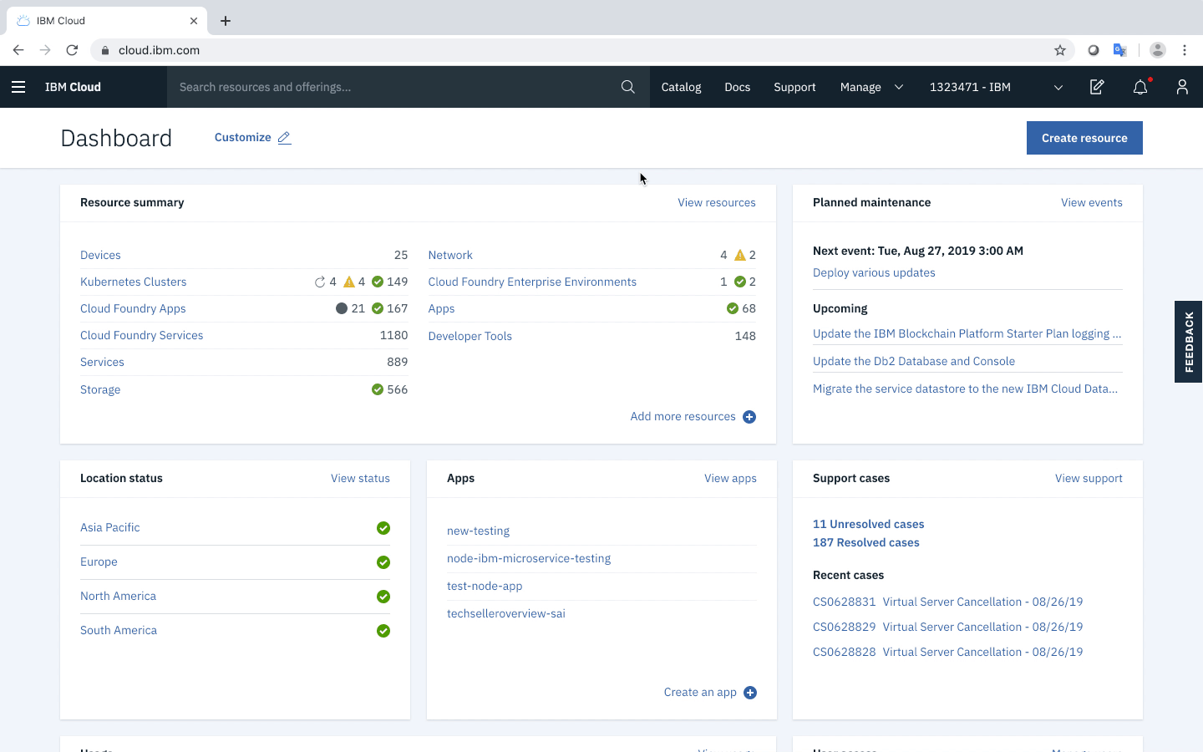This screenshot has width=1203, height=752.
Task: Open the notifications bell
Action: point(1140,87)
